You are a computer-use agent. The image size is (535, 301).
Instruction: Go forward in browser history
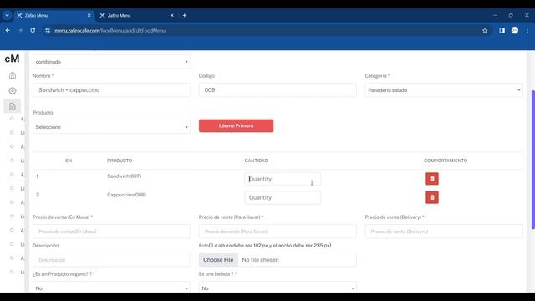click(20, 30)
